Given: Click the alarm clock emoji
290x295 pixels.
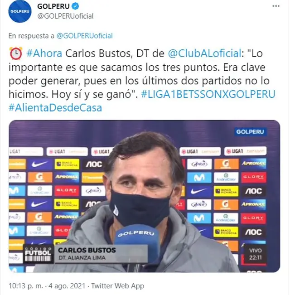Looking at the screenshot, I should coord(16,53).
